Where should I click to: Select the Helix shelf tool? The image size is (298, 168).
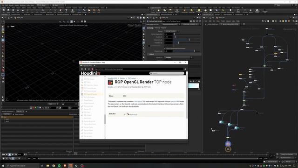(99, 11)
